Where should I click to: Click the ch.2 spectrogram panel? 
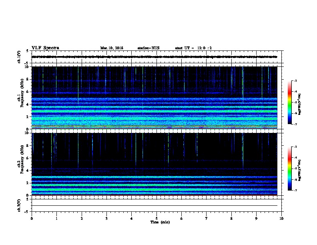154,164
